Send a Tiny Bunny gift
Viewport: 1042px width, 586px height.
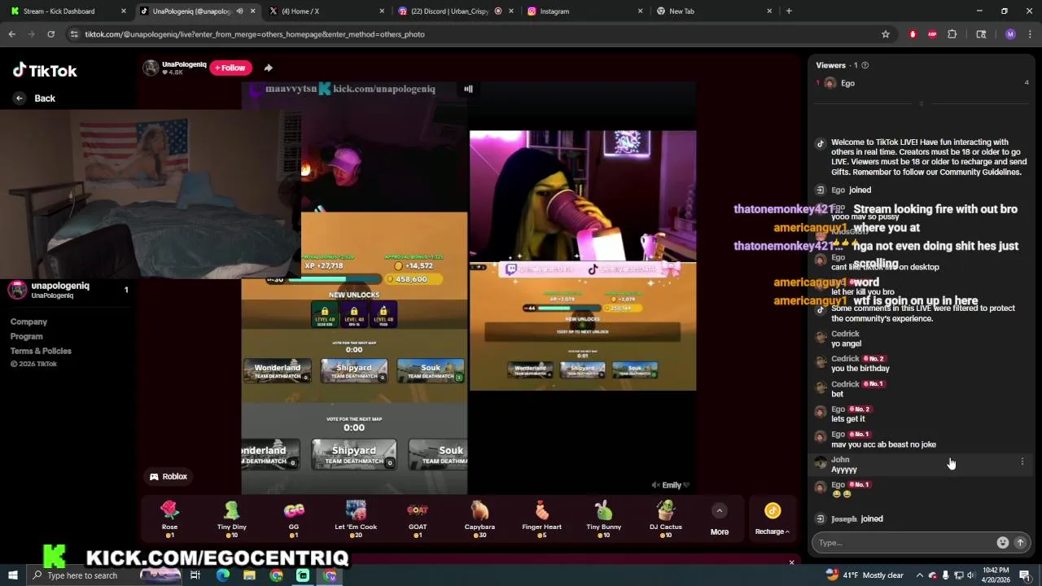604,518
